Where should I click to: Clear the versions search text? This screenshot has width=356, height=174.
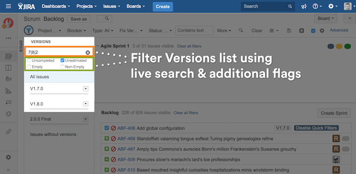click(88, 53)
